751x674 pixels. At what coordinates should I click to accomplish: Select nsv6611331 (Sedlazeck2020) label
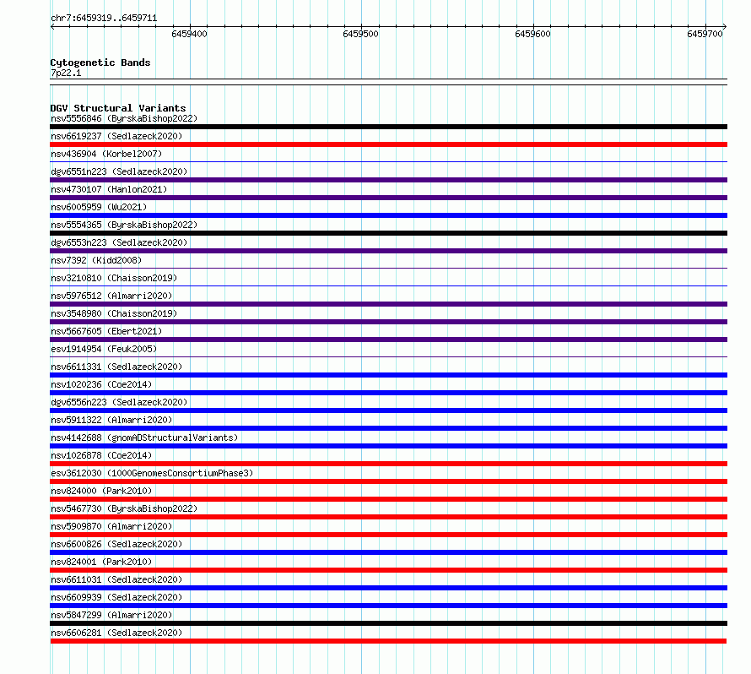pyautogui.click(x=116, y=367)
